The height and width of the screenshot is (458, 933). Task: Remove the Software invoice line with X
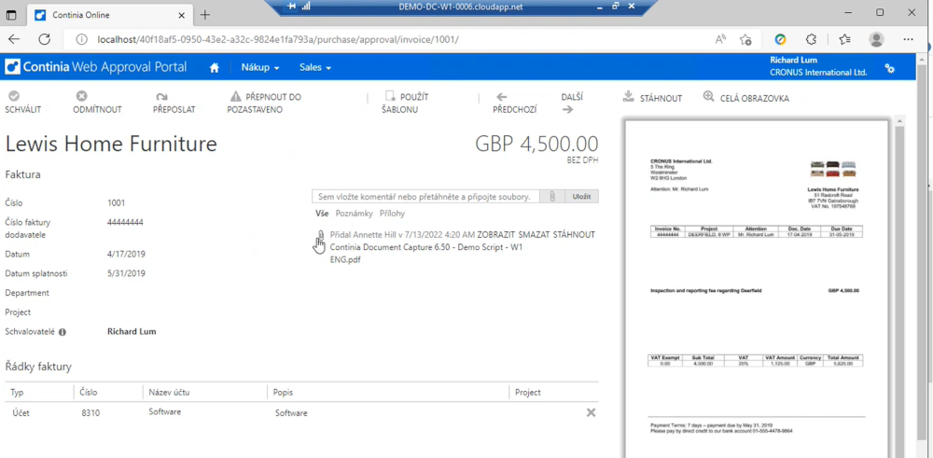(x=591, y=412)
